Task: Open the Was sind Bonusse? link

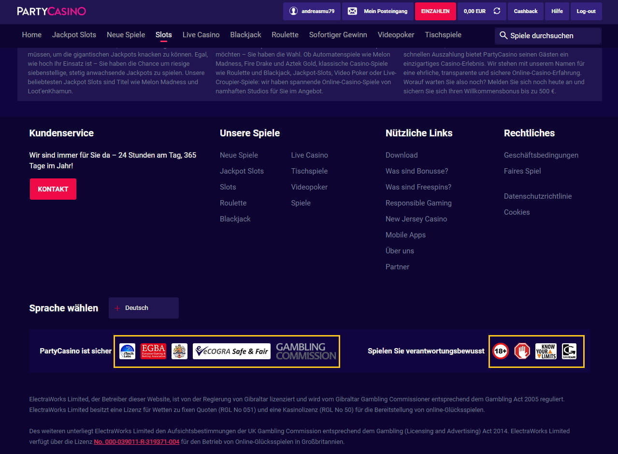Action: tap(417, 171)
